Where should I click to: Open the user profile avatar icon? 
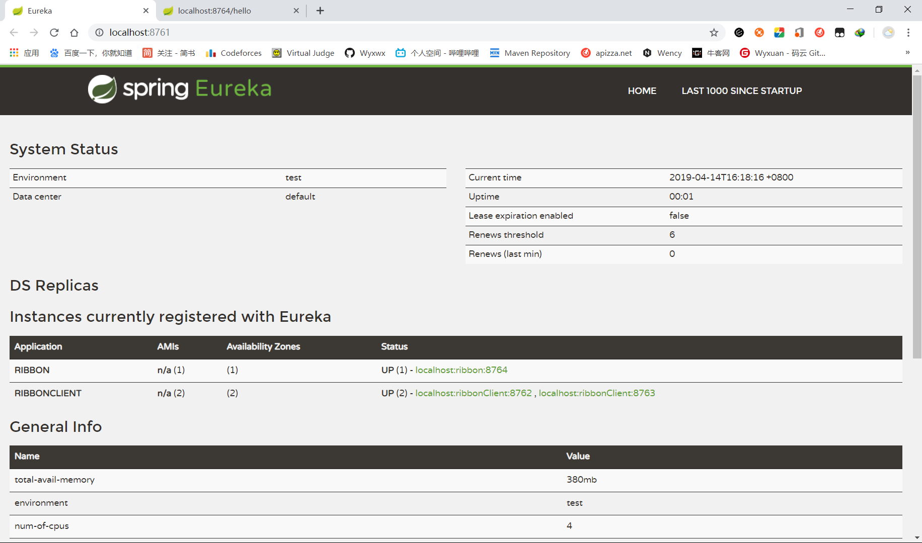pyautogui.click(x=889, y=33)
